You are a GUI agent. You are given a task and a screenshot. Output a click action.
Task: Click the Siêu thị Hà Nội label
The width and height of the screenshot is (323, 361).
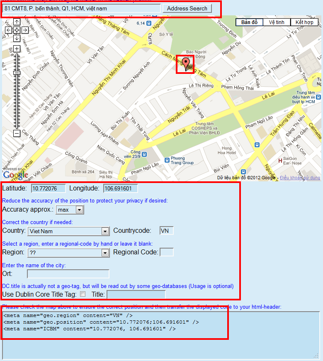point(106,175)
